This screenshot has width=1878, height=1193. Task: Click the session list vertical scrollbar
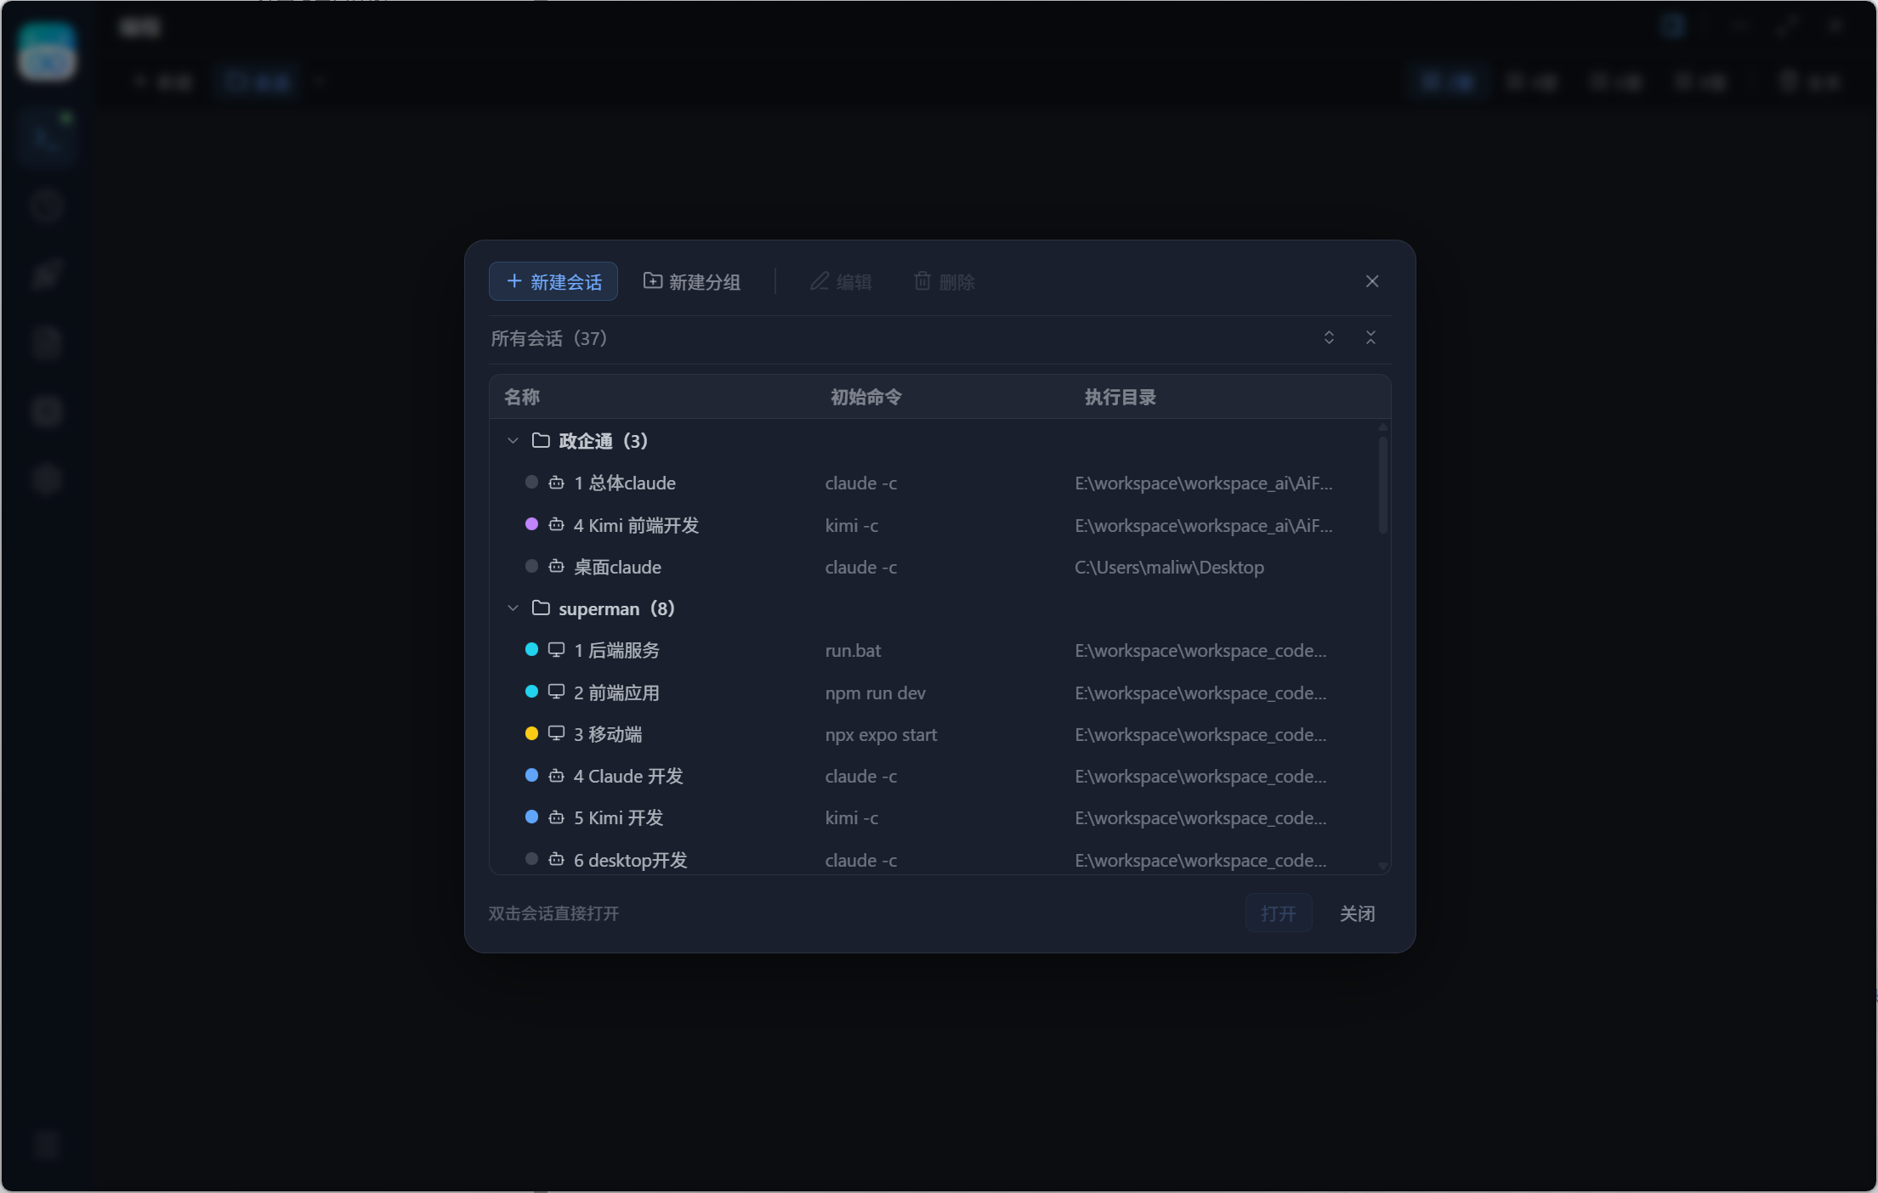pos(1383,485)
